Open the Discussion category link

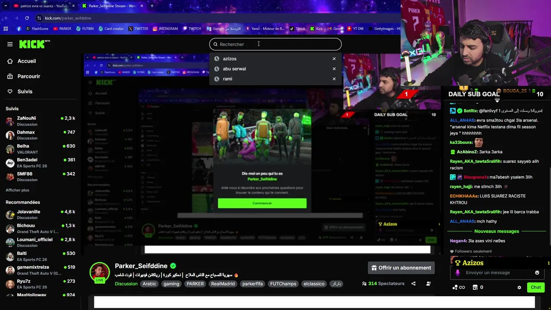pos(126,284)
